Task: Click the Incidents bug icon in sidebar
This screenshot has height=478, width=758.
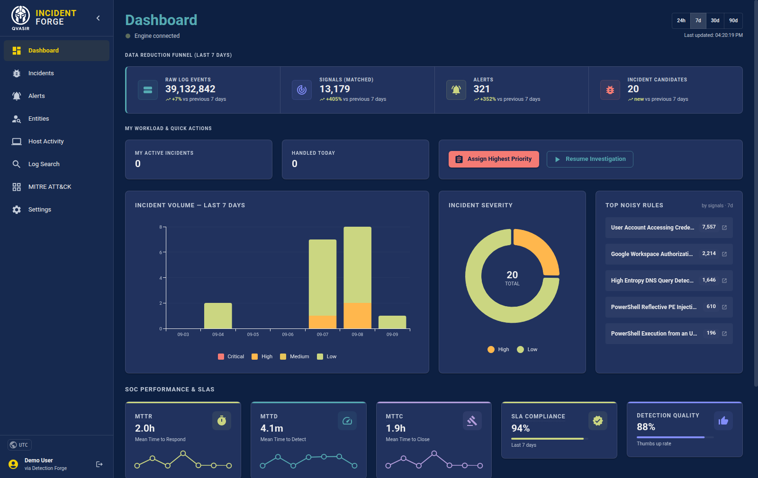Action: (17, 73)
